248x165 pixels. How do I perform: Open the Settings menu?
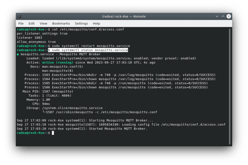pyautogui.click(x=81, y=24)
